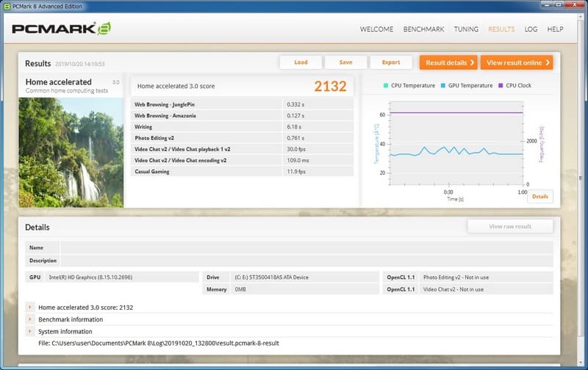Click CPU Temperature legend swatch
Image resolution: width=588 pixels, height=370 pixels.
click(385, 85)
